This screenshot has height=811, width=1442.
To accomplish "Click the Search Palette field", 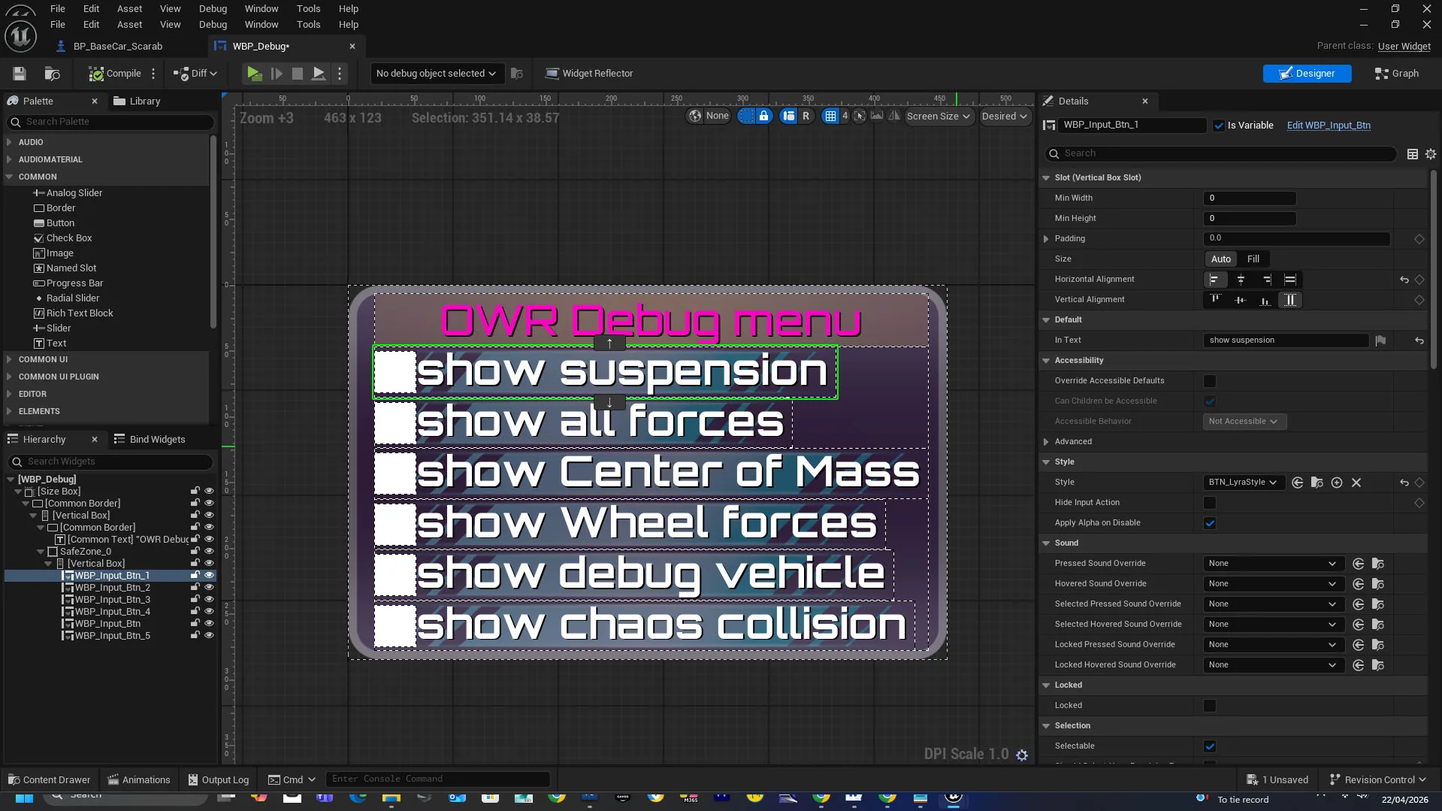I will coord(110,122).
